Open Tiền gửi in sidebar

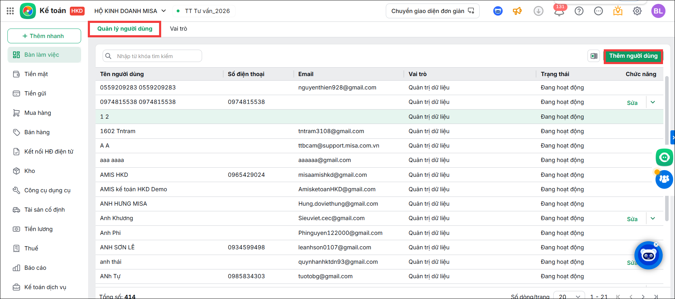44,93
